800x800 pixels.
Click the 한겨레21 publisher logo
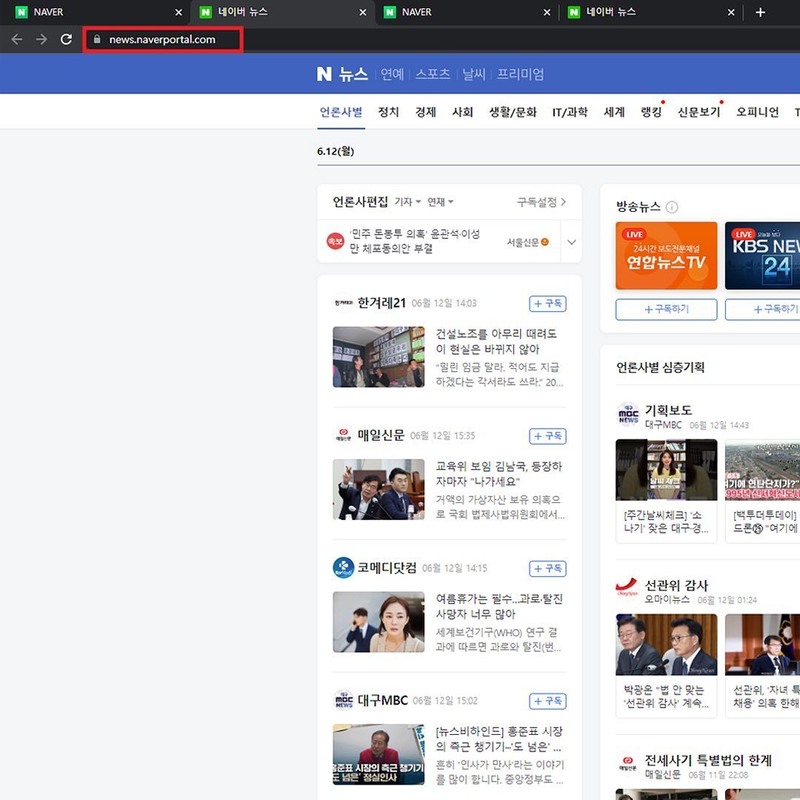click(344, 302)
